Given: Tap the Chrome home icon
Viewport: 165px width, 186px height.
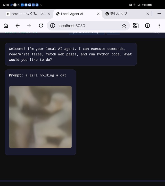Looking at the screenshot, I should click(x=6, y=26).
